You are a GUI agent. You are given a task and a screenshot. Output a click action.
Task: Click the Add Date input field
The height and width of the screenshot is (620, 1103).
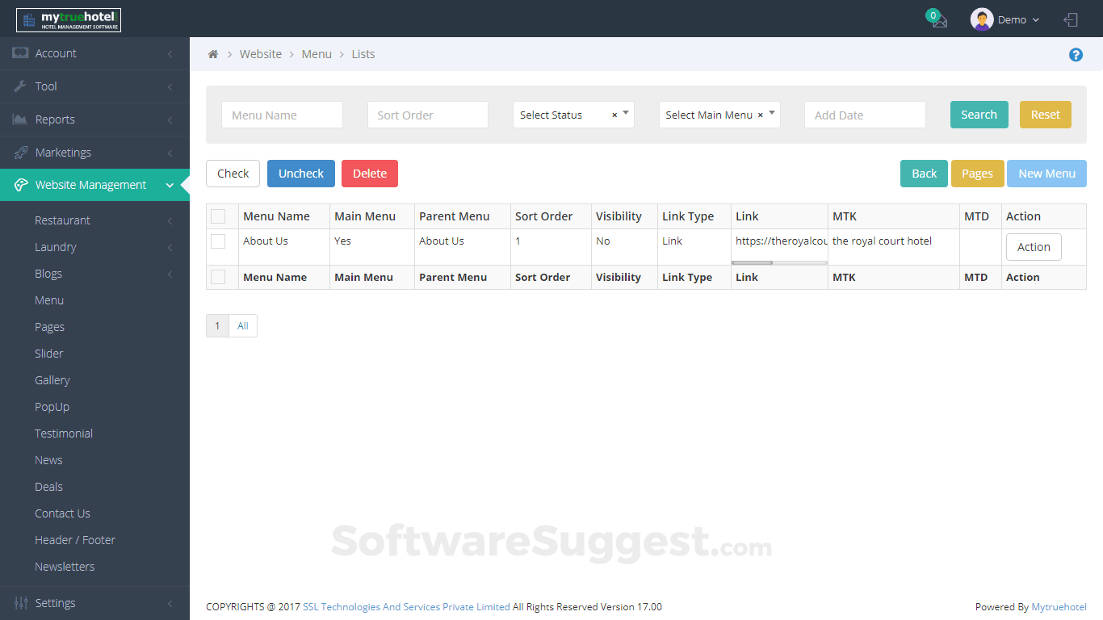click(x=864, y=115)
